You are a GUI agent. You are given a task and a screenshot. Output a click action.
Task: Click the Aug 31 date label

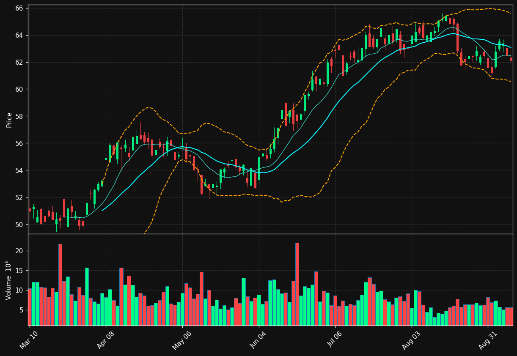pos(488,340)
